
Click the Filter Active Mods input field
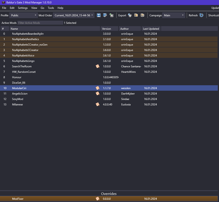point(40,23)
